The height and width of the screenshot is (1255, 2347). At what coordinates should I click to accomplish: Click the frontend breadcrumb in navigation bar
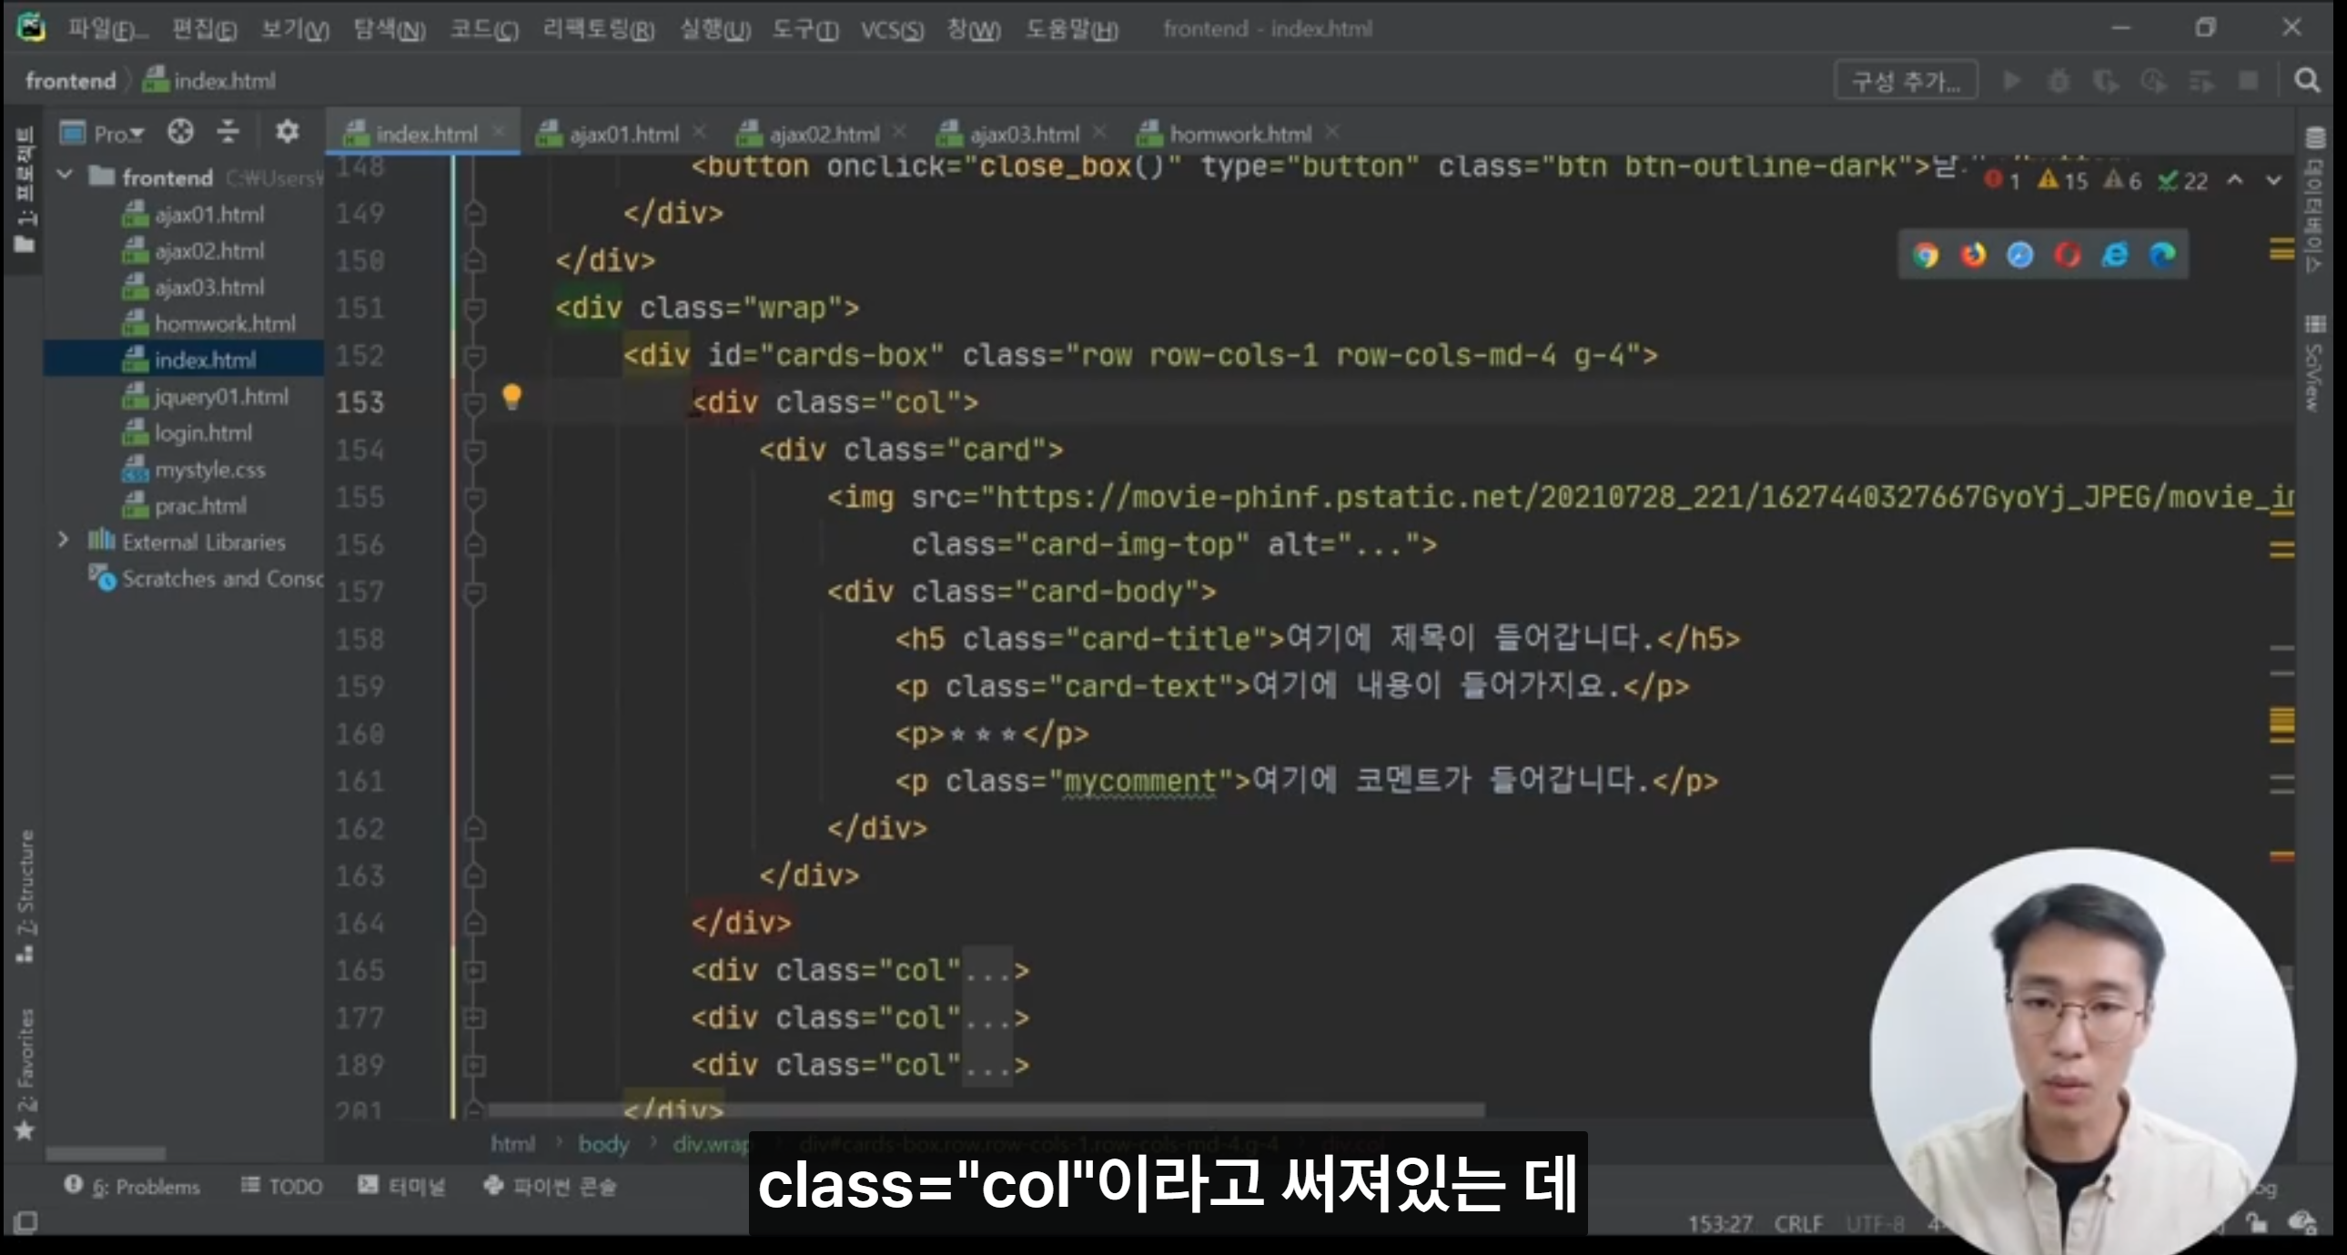coord(70,81)
